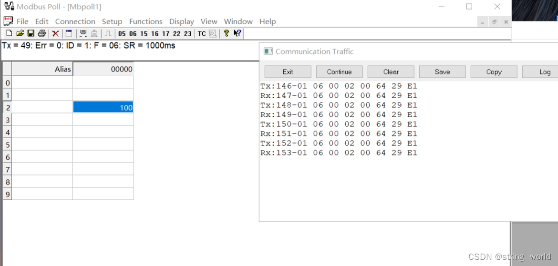Viewport: 558px width, 266px height.
Task: Open the Display menu
Action: 182,22
